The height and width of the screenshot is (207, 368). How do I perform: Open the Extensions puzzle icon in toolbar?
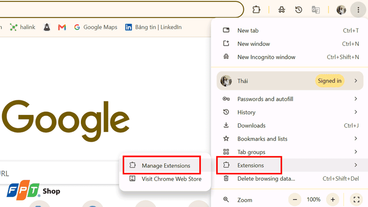(256, 10)
